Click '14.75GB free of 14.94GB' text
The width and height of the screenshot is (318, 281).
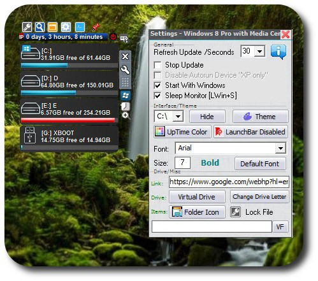(x=75, y=140)
